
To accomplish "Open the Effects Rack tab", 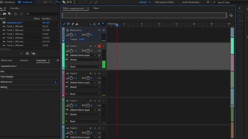I will click(x=7, y=61).
